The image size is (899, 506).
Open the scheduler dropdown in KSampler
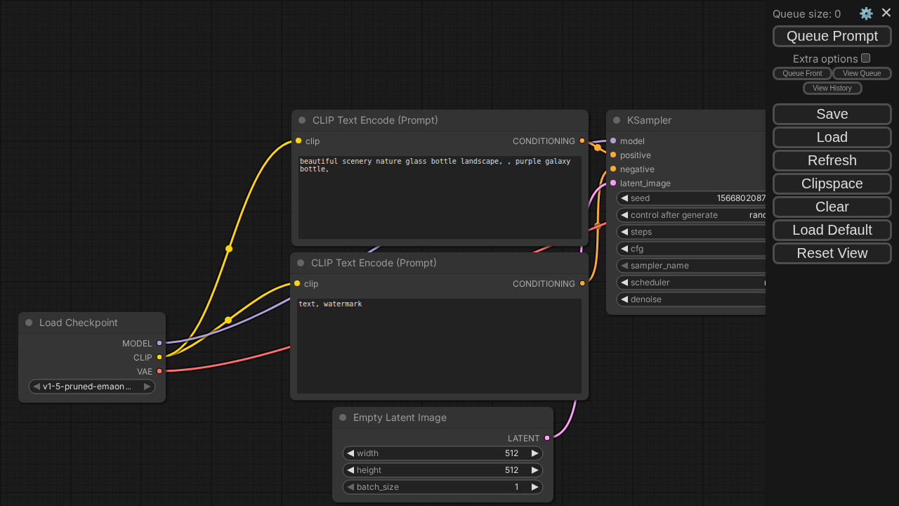[x=692, y=283]
